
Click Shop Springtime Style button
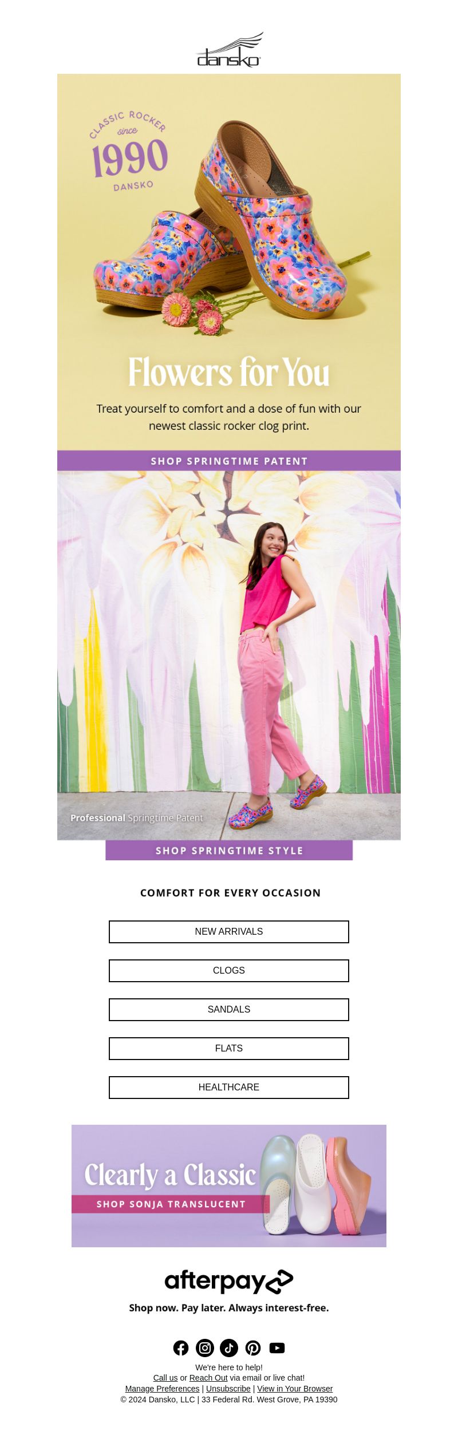pyautogui.click(x=229, y=851)
